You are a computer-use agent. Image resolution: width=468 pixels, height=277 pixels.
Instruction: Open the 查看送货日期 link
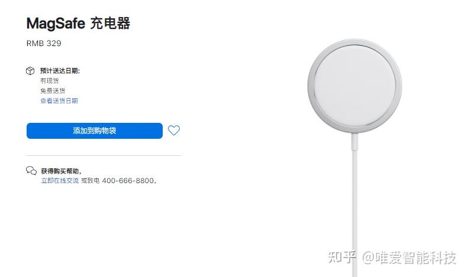[x=59, y=100]
